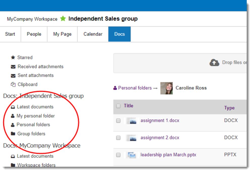The image size is (252, 172).
Task: Select the checkbox for leadership plan March.pptx
Action: [118, 155]
